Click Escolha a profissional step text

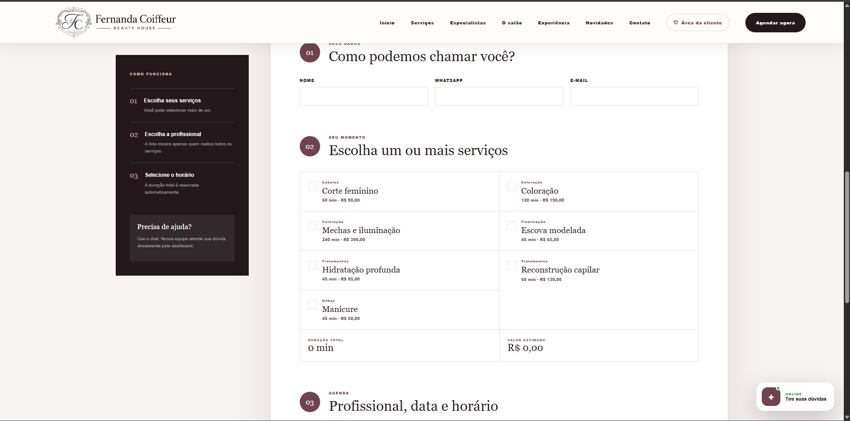click(x=173, y=134)
